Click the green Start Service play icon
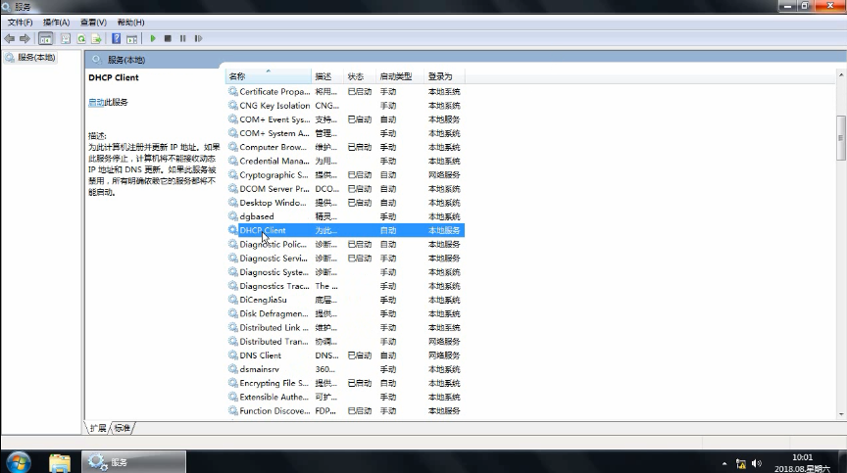This screenshot has width=847, height=473. pyautogui.click(x=153, y=38)
